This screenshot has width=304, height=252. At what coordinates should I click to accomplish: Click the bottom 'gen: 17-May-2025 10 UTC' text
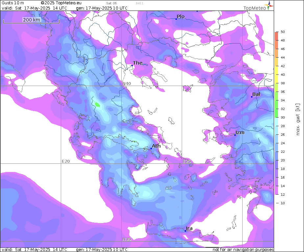102,249
